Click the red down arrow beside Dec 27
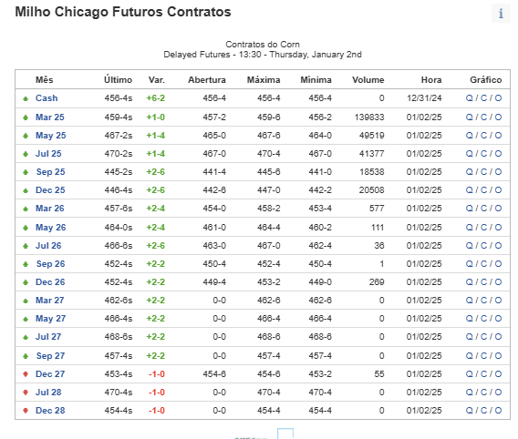 click(26, 374)
